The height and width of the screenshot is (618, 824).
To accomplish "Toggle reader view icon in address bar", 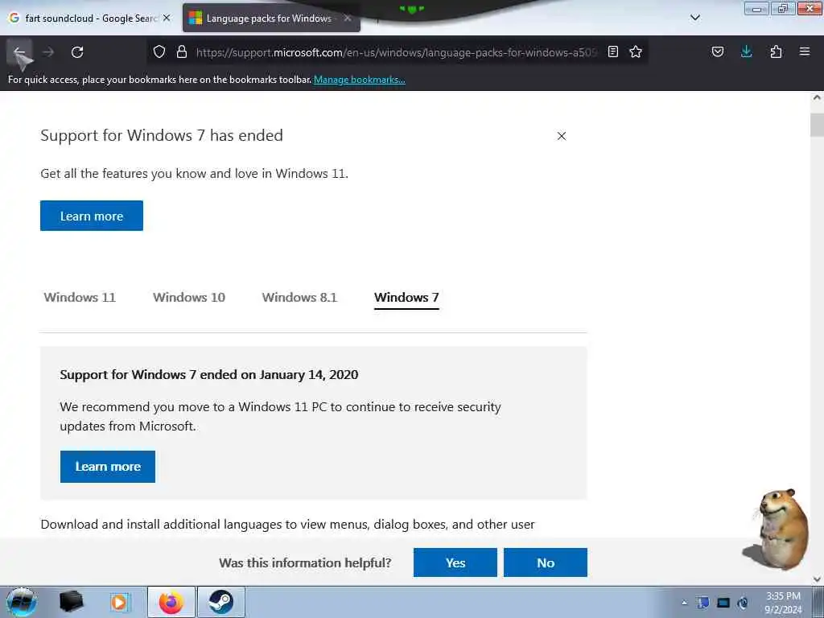I will click(612, 51).
